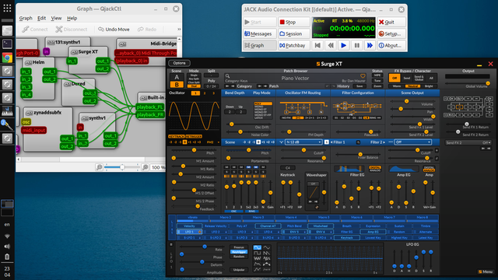The image size is (498, 280).
Task: Click the previous category arrow in patch browser
Action: click(227, 86)
